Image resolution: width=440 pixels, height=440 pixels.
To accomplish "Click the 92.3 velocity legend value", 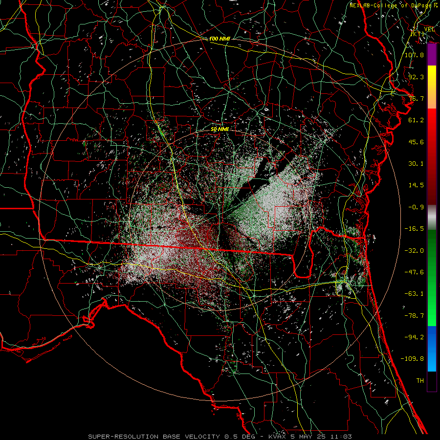I will pos(416,77).
